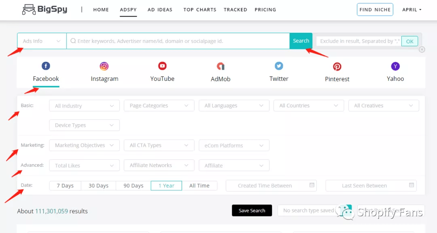Select the Facebook platform icon

(x=46, y=66)
